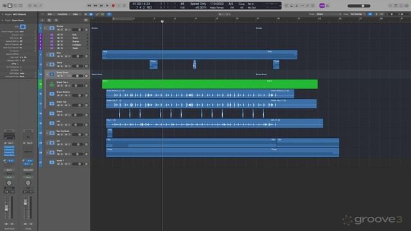411x231 pixels.
Task: Open the Edit menu in tracks area
Action: point(50,14)
